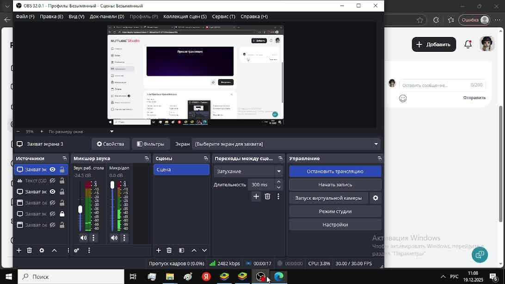
Task: Open Вид (V) menu
Action: pyautogui.click(x=76, y=17)
